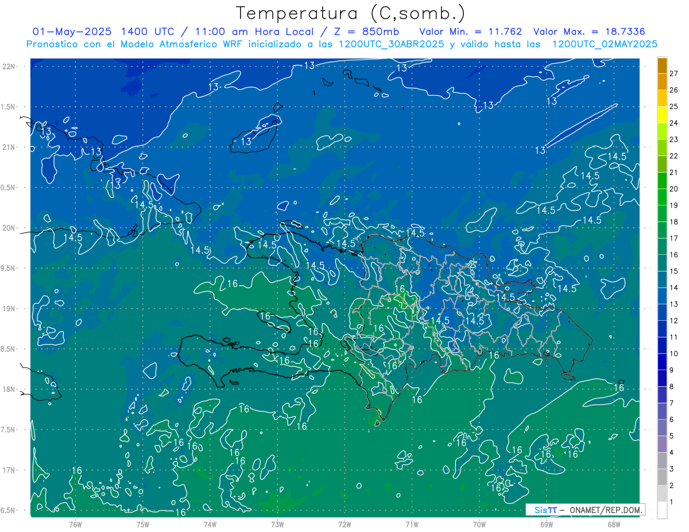Viewport: 689px width, 532px height.
Task: Click the '10' color scale label
Action: [673, 354]
